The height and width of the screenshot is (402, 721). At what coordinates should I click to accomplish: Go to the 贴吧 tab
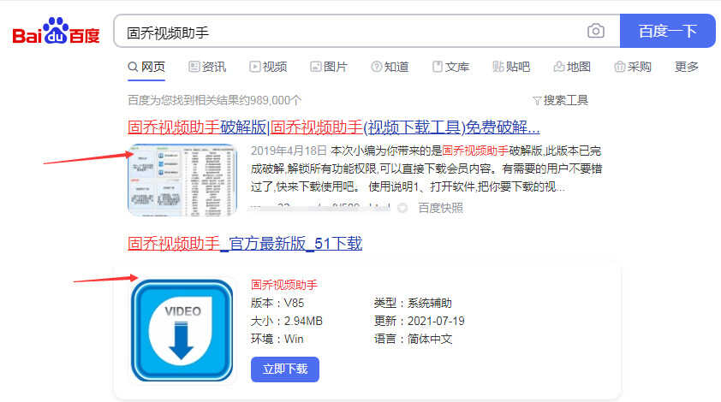point(511,67)
